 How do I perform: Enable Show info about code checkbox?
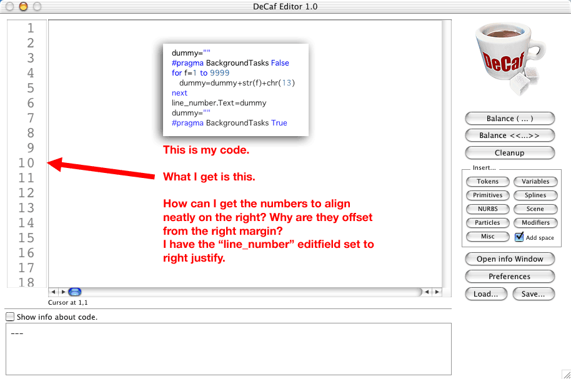10,317
